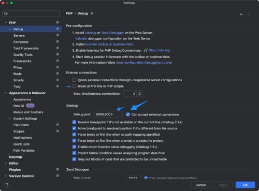Image resolution: width=259 pixels, height=191 pixels.
Task: Click the icon next to Debug breadcrumb title
Action: click(x=92, y=13)
